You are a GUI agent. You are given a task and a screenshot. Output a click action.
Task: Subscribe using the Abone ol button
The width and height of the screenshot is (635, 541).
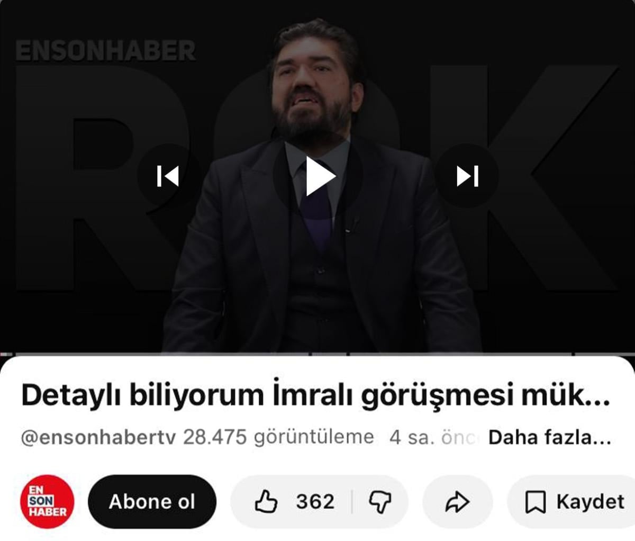click(x=152, y=501)
